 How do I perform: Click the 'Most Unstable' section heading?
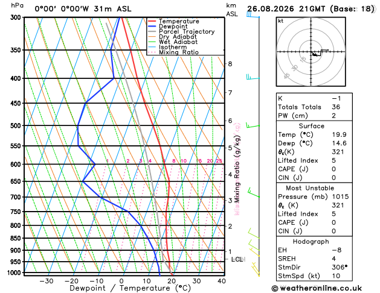pyautogui.click(x=310, y=188)
